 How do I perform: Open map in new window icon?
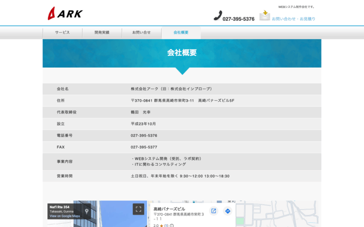coord(214,211)
